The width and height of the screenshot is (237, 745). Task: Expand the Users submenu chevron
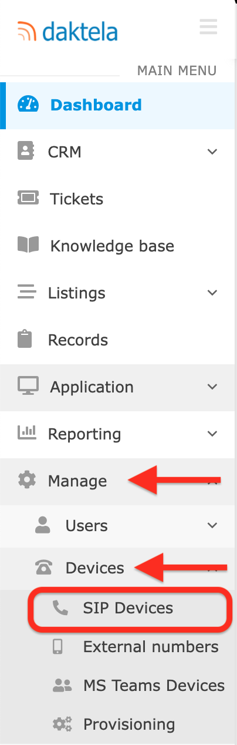click(x=212, y=526)
